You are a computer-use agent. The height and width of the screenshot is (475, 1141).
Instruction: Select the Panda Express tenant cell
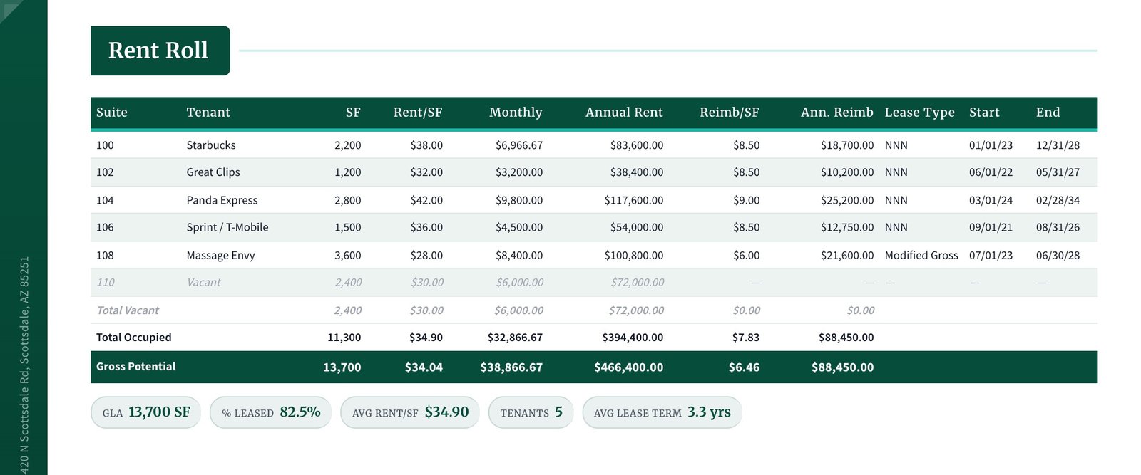222,200
